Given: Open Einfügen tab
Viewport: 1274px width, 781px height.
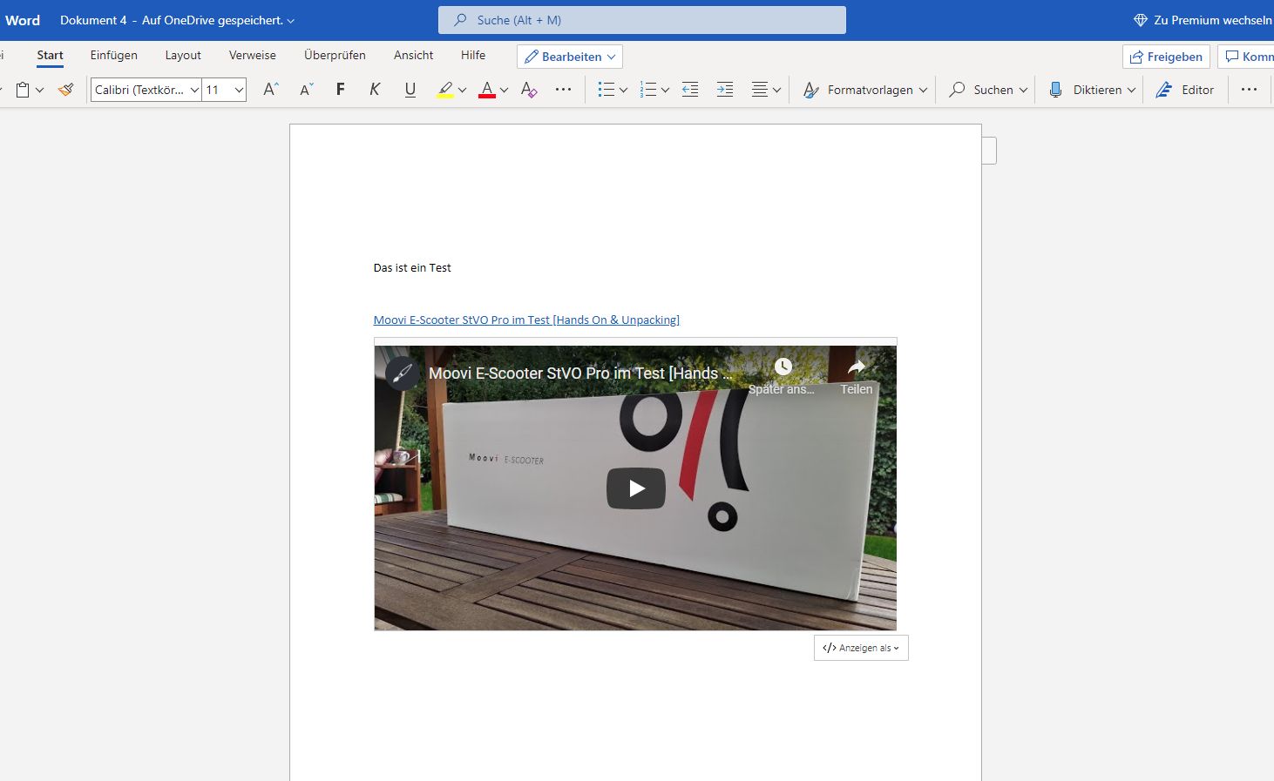Looking at the screenshot, I should click(114, 55).
